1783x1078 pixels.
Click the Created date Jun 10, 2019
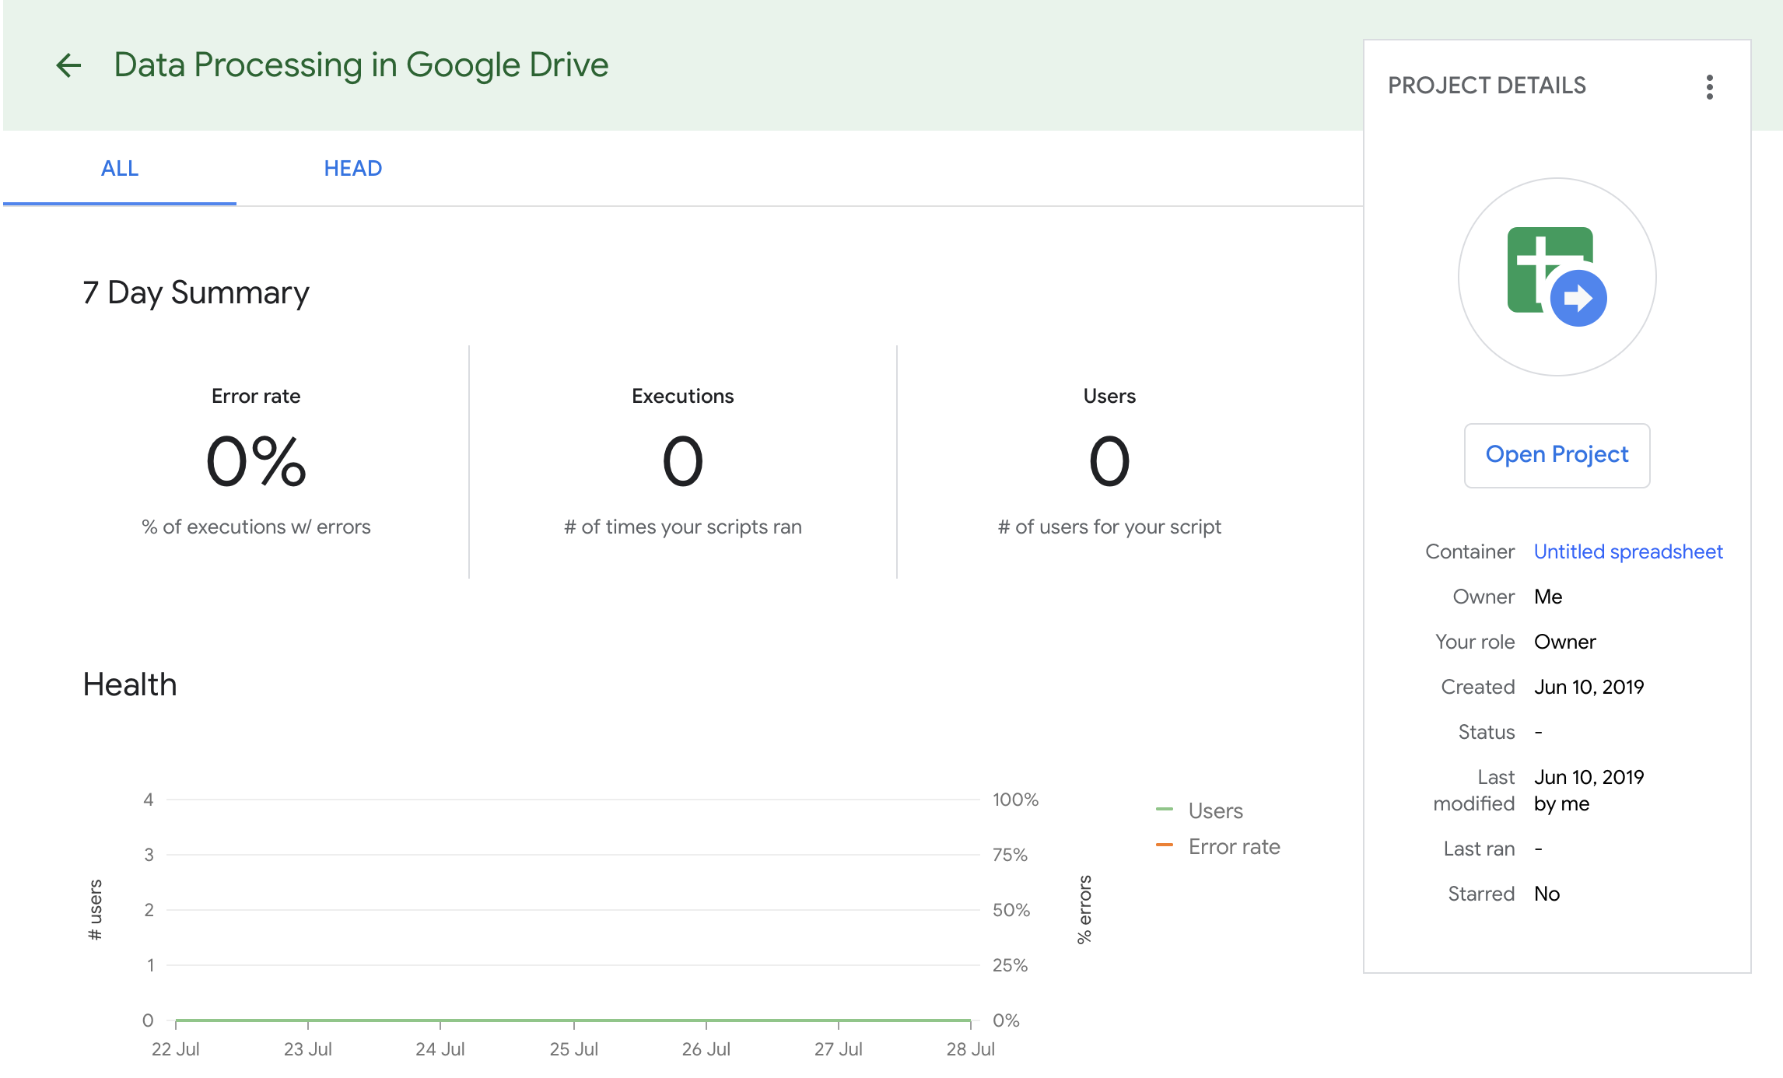(1589, 687)
